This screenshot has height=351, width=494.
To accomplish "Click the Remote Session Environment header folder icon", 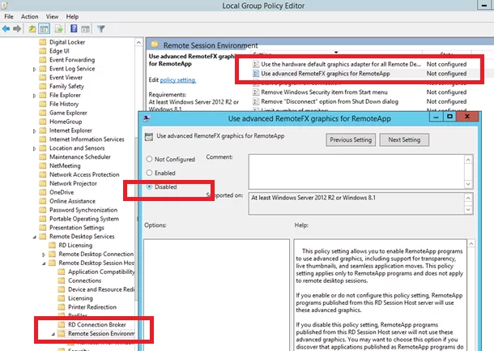I will (x=155, y=45).
